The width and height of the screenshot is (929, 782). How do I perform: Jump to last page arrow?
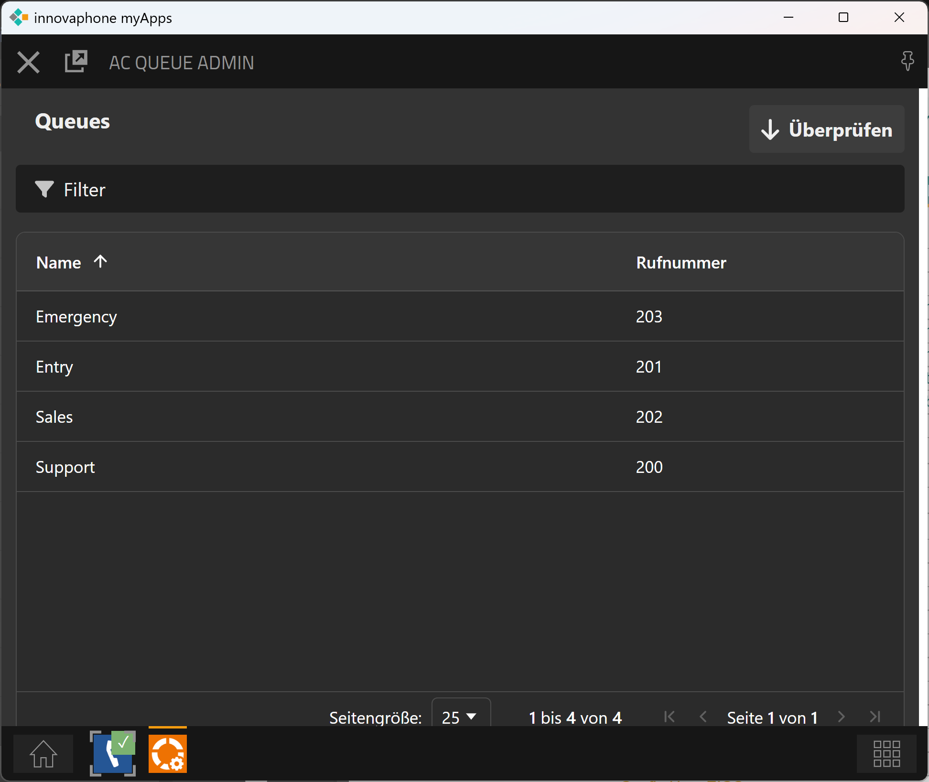coord(875,717)
